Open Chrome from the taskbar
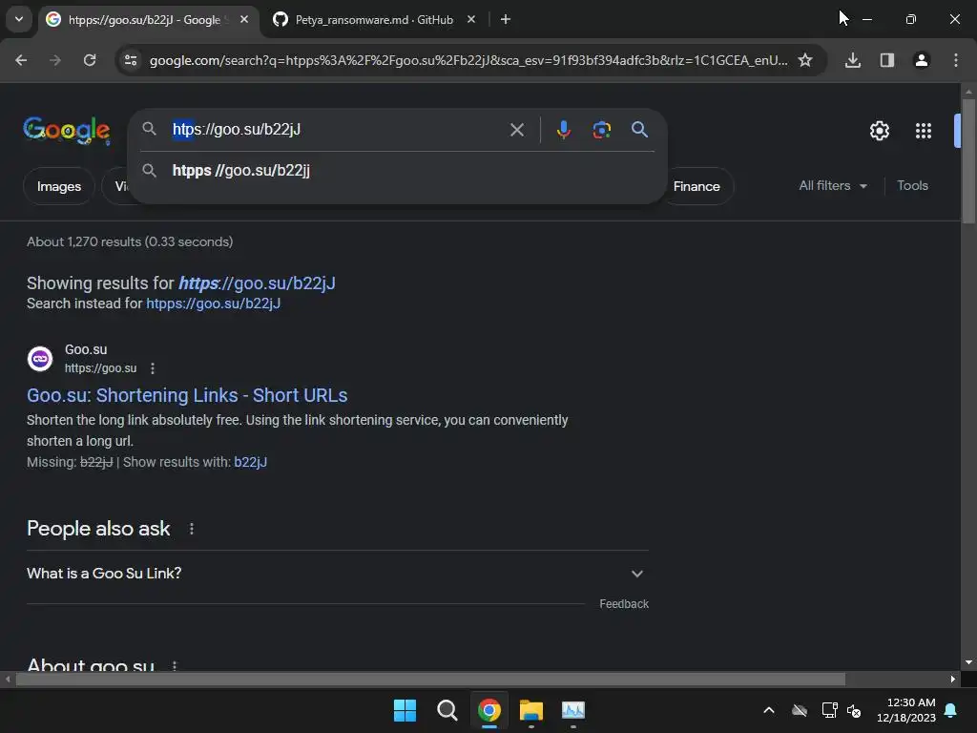This screenshot has height=733, width=977. point(489,710)
